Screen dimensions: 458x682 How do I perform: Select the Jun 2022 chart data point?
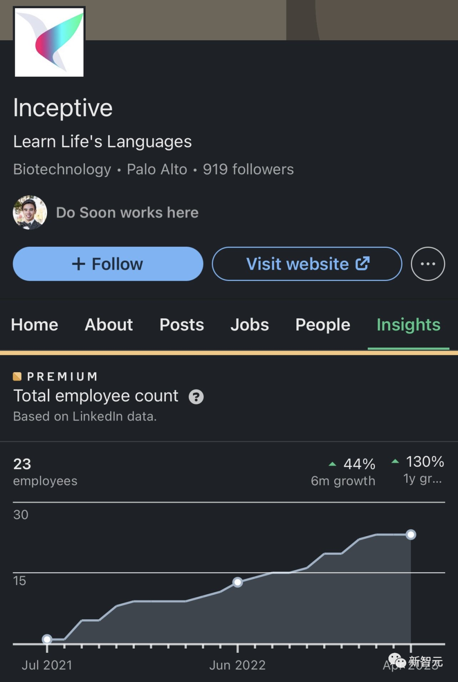[237, 582]
